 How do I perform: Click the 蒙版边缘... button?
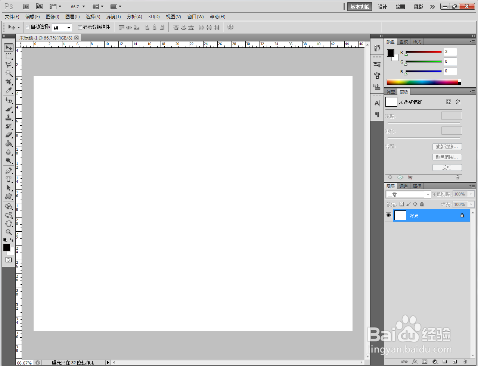[x=447, y=147]
